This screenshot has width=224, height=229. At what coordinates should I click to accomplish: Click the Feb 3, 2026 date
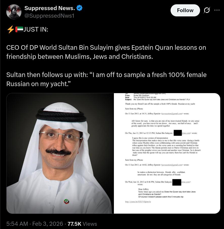tap(48, 224)
